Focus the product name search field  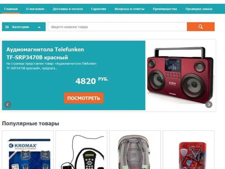[117, 27]
